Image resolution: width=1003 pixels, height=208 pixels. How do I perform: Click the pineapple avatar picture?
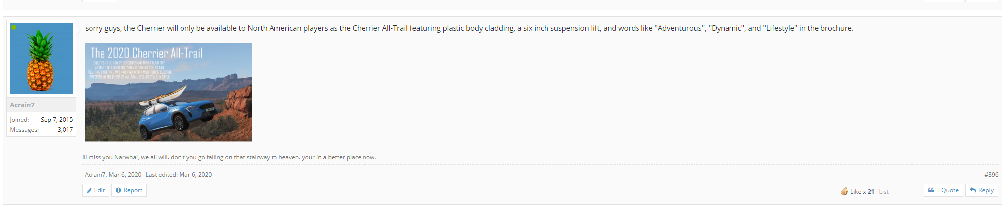point(41,59)
